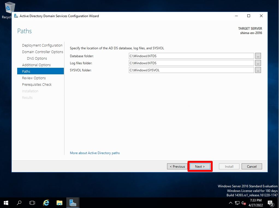Browse for the Database folder

(258, 56)
